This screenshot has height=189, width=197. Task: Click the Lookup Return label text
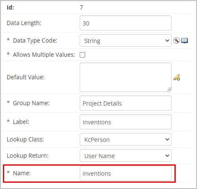(x=28, y=156)
